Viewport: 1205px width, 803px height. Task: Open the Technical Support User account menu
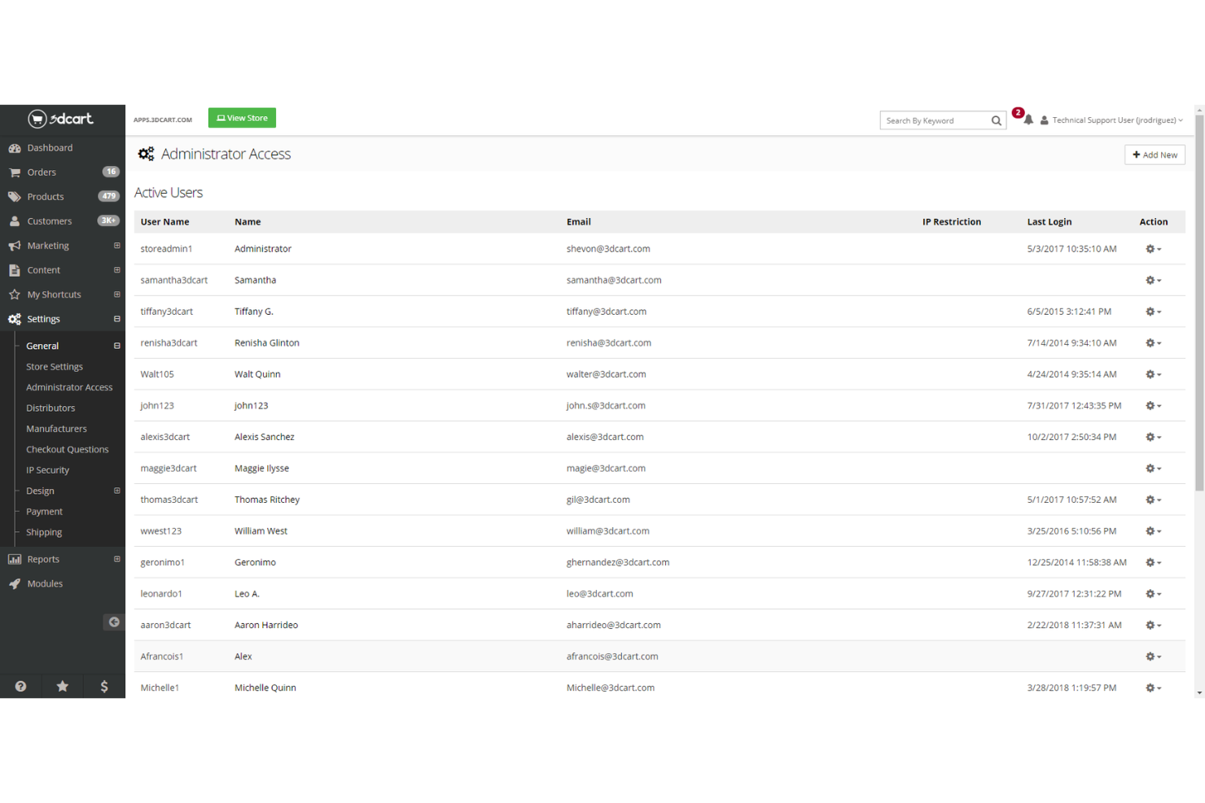pos(1112,120)
